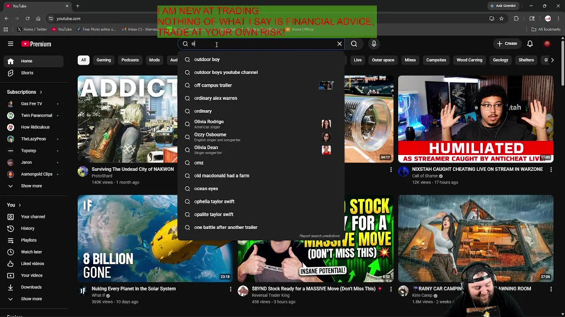The height and width of the screenshot is (317, 565).
Task: Start voice search with microphone icon
Action: point(374,44)
